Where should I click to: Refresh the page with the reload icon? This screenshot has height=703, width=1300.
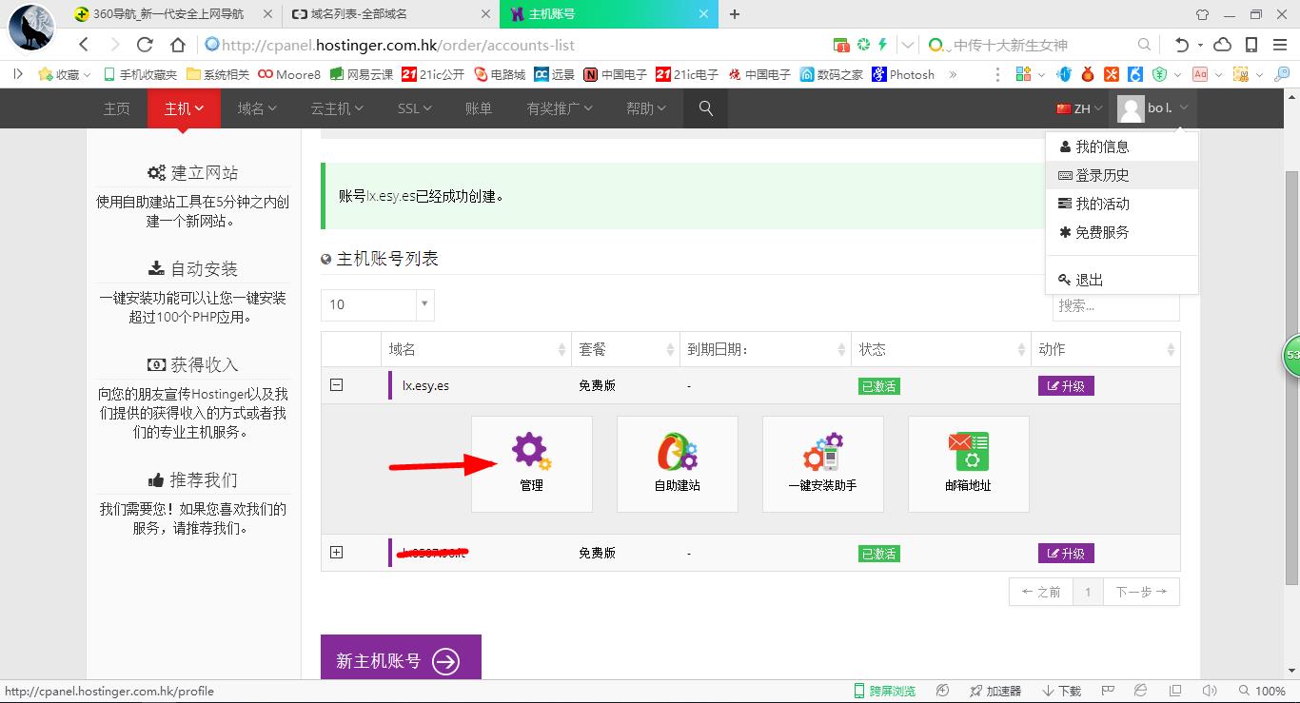coord(143,44)
